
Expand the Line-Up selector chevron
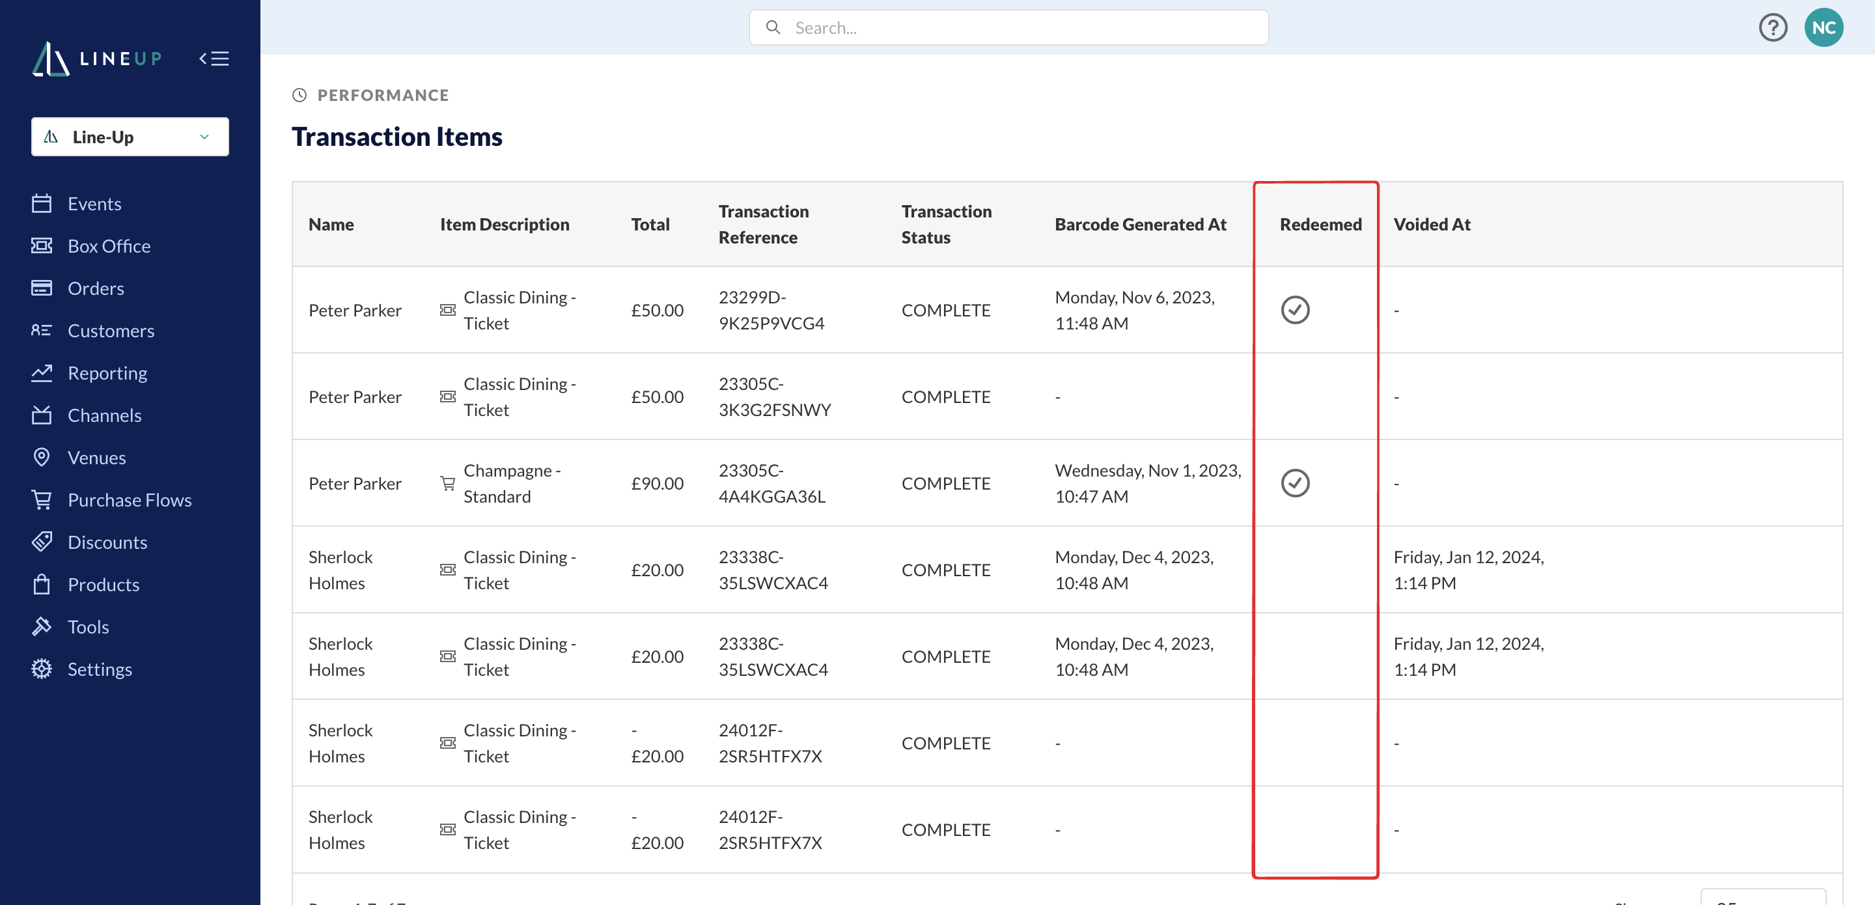click(204, 137)
